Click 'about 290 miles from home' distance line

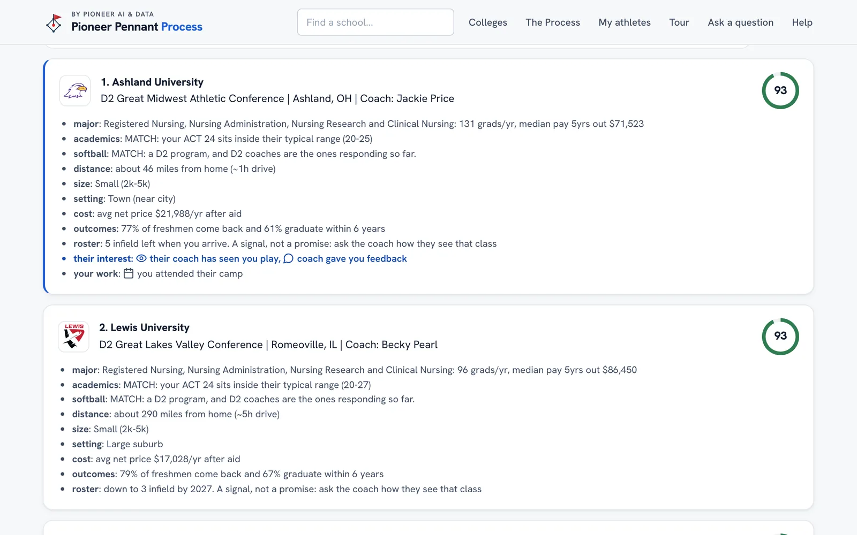tap(176, 414)
